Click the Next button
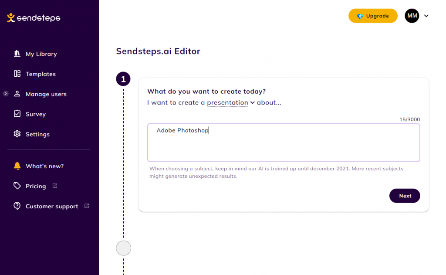 click(405, 196)
